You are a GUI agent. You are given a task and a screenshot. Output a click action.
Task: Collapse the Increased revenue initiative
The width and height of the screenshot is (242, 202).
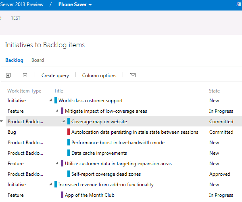50,185
